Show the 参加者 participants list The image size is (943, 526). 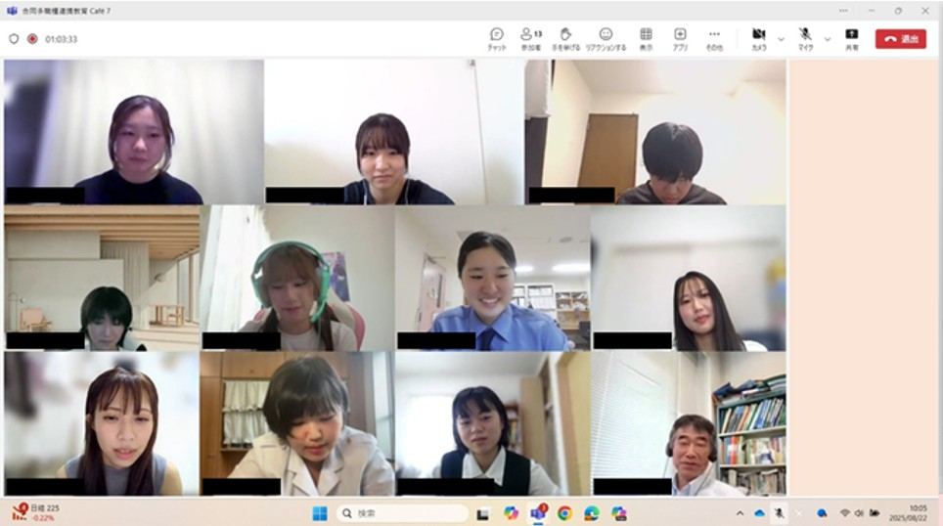[x=530, y=38]
